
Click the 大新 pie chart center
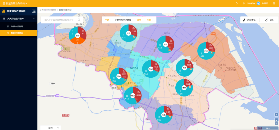point(128,33)
